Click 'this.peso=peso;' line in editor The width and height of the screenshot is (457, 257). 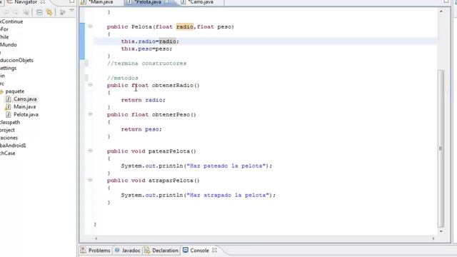click(x=146, y=49)
